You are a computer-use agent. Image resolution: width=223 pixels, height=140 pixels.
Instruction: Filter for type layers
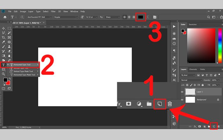click(x=207, y=75)
